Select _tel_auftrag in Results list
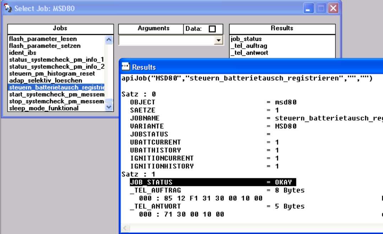Screen dimensions: 383x234 [249, 46]
